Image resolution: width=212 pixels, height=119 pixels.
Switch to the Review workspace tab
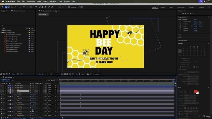[x=163, y=7]
